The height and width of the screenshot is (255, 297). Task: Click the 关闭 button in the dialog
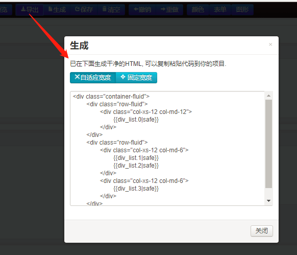[262, 231]
